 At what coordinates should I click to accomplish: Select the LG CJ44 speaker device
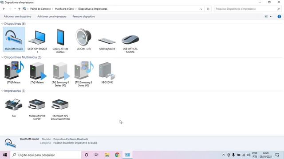pyautogui.click(x=83, y=39)
